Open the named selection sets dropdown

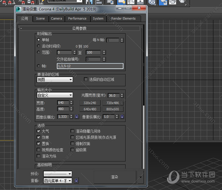65,1
